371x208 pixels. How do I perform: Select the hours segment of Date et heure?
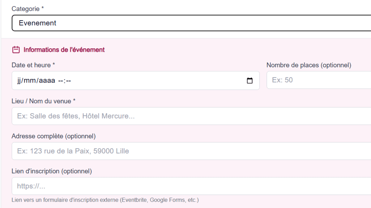60,81
